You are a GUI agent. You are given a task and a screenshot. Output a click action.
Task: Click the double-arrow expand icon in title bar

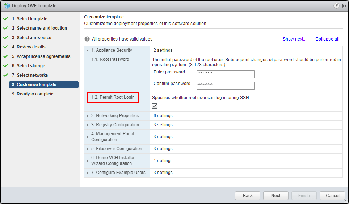pyautogui.click(x=344, y=6)
